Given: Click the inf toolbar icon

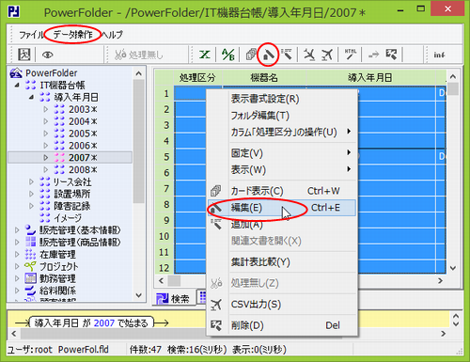Looking at the screenshot, I should (x=439, y=55).
